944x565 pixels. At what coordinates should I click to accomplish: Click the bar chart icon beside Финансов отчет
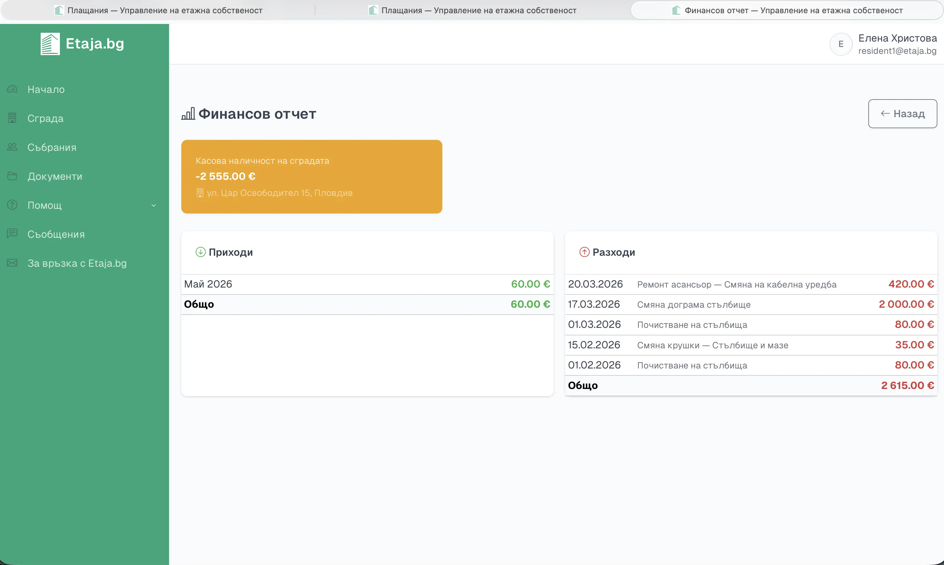pos(188,113)
